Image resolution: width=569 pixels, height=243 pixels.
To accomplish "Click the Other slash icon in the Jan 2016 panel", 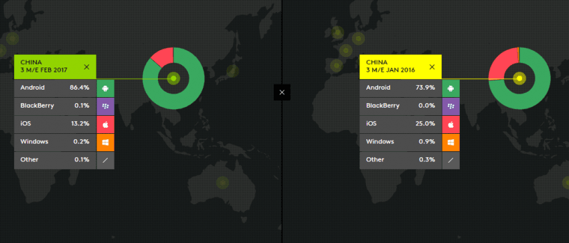I will (451, 160).
